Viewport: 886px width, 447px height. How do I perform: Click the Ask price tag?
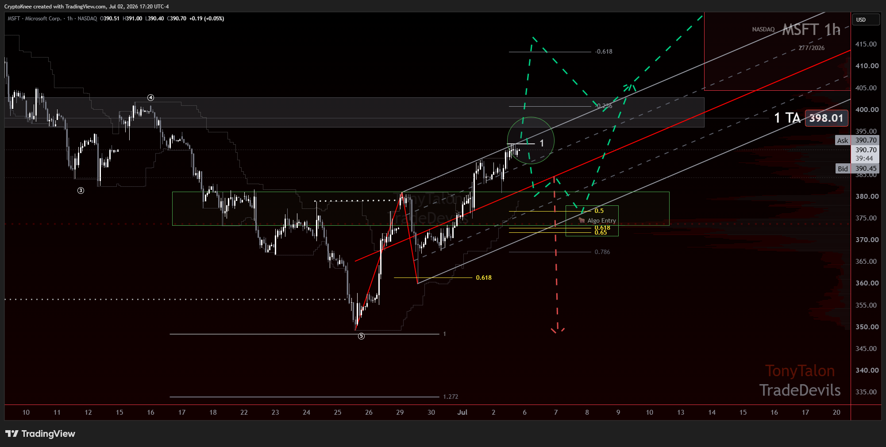(x=842, y=140)
